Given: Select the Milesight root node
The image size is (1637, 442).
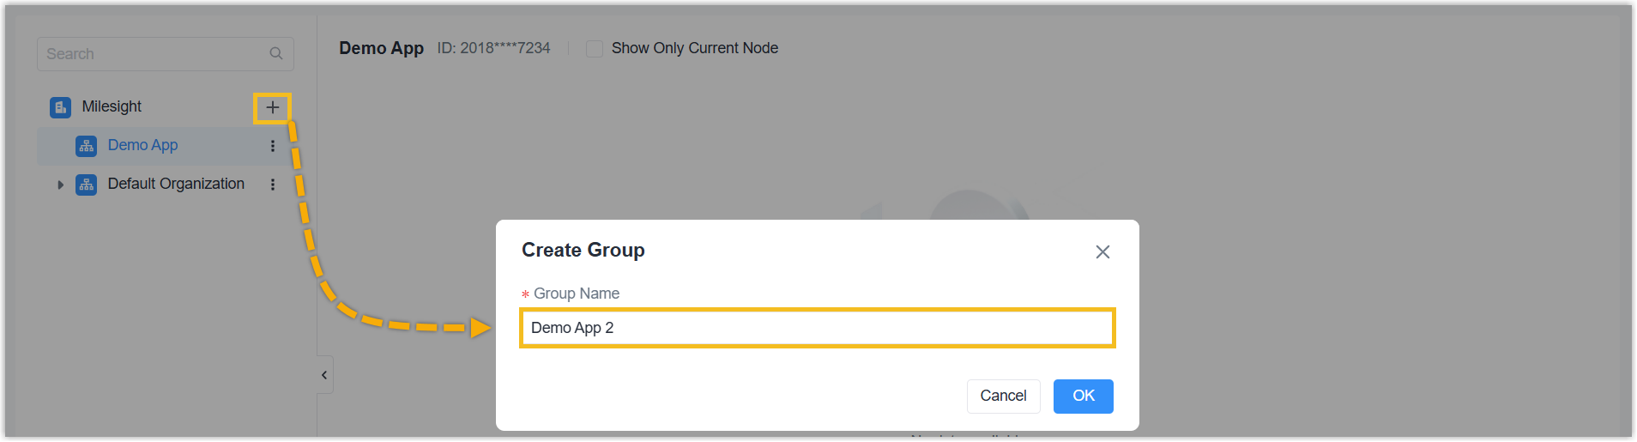Looking at the screenshot, I should click(x=112, y=107).
